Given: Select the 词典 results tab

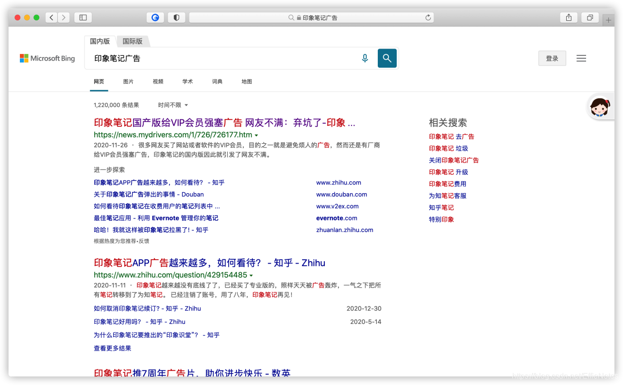Looking at the screenshot, I should pos(218,82).
